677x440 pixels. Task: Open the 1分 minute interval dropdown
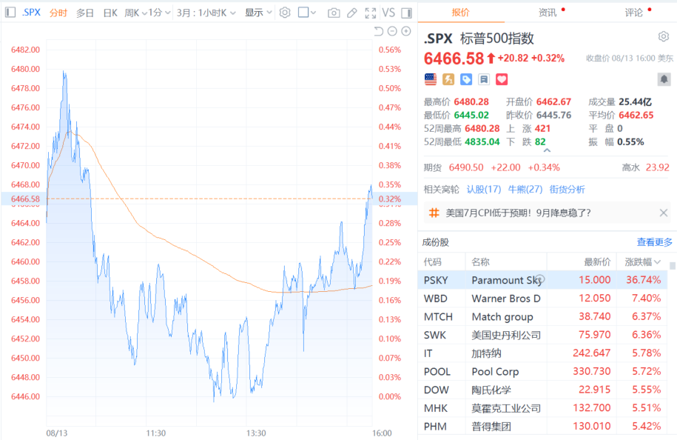point(159,13)
